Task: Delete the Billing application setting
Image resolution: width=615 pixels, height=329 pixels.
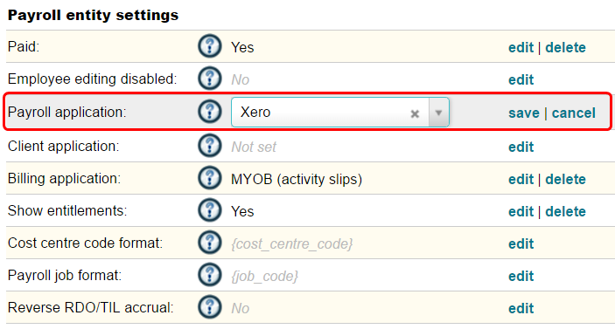Action: click(566, 180)
